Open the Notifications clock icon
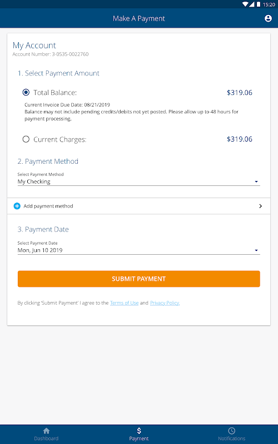This screenshot has width=278, height=444. tap(231, 431)
